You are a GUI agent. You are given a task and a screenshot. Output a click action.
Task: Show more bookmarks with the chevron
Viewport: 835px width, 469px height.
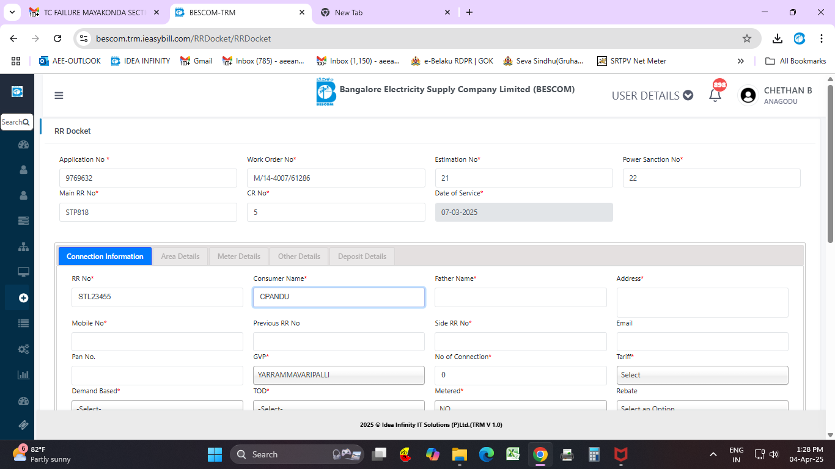[741, 61]
